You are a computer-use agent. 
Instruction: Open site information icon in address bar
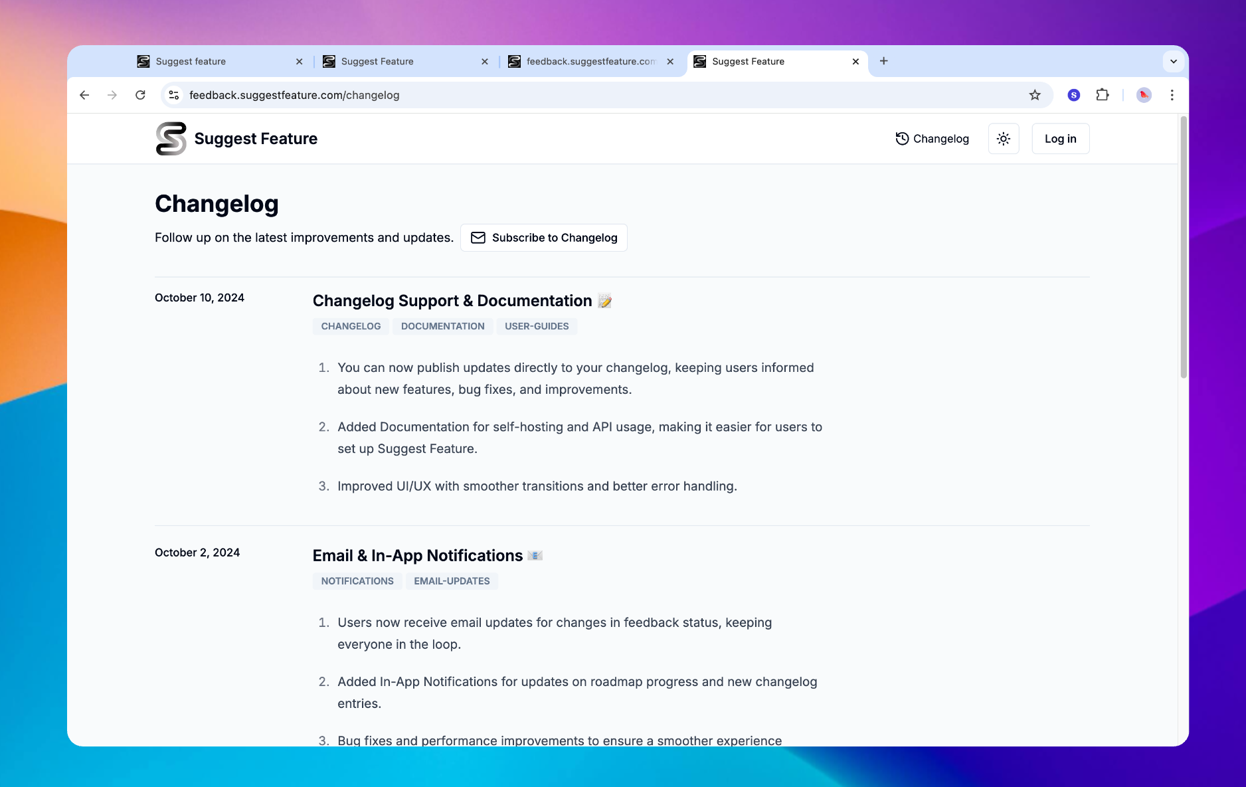click(174, 95)
